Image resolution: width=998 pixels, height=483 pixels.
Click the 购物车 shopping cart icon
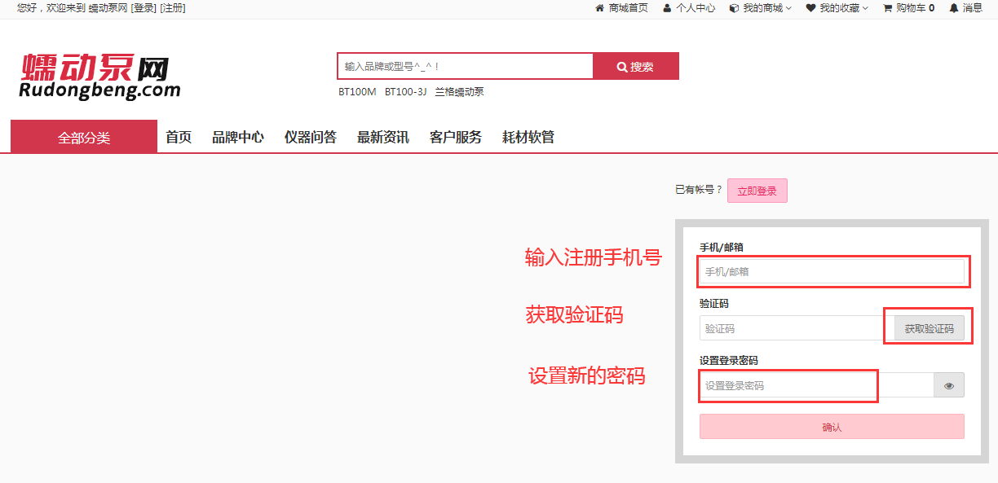[x=885, y=8]
